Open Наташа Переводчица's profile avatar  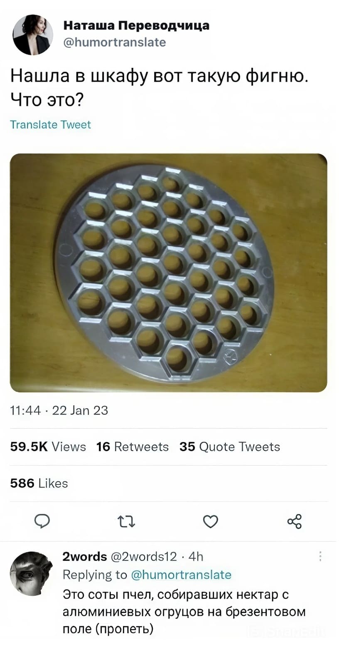coord(33,35)
